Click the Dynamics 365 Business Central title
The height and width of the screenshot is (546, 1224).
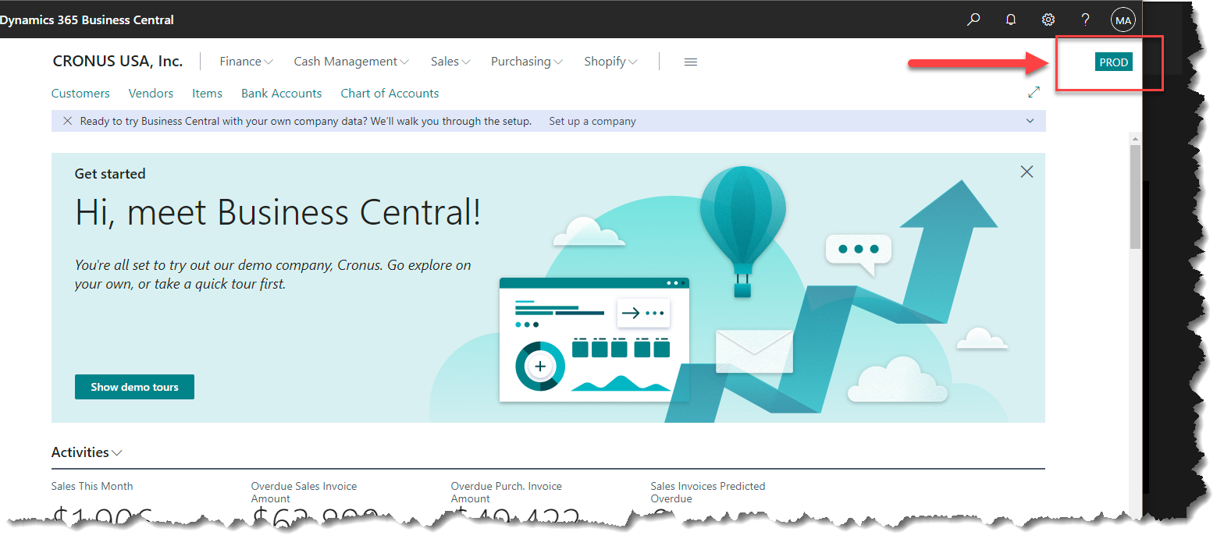click(87, 20)
